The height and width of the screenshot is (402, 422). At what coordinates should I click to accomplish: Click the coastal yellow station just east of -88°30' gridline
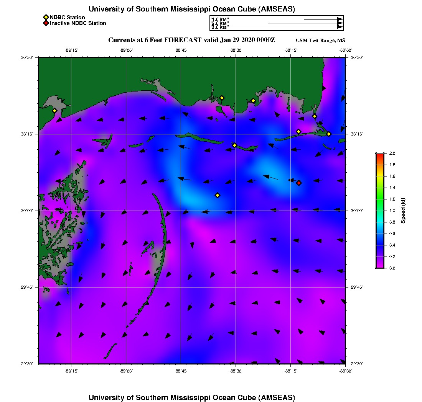tap(253, 101)
